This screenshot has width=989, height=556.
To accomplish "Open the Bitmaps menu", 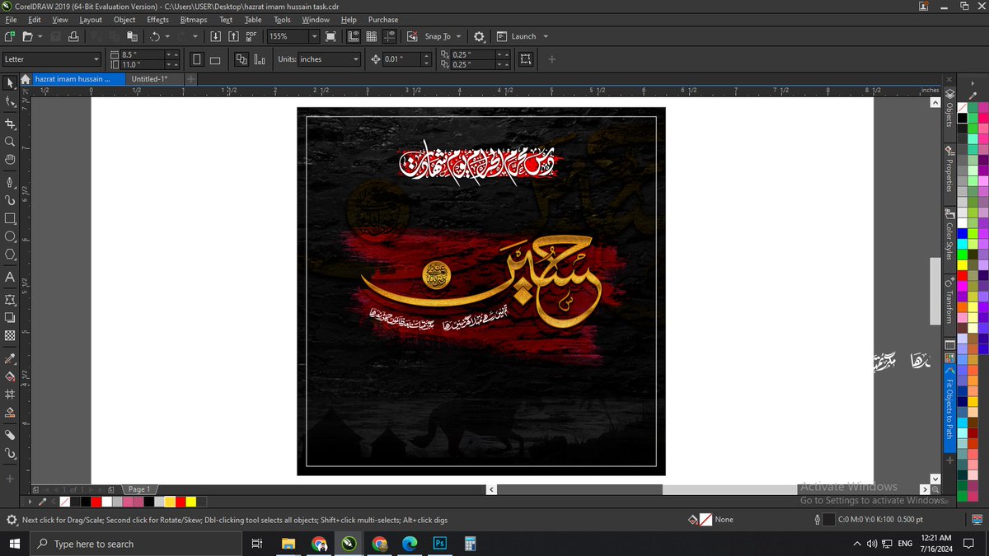I will coord(194,20).
